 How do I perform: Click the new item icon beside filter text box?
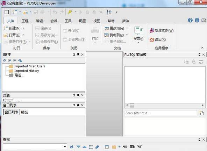tap(202, 113)
